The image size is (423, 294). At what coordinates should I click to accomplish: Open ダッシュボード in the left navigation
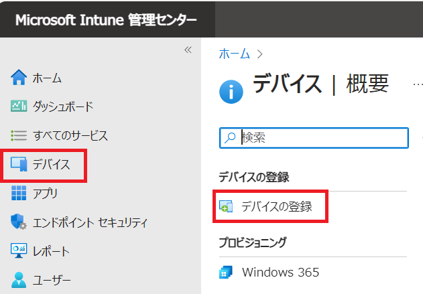click(x=63, y=106)
